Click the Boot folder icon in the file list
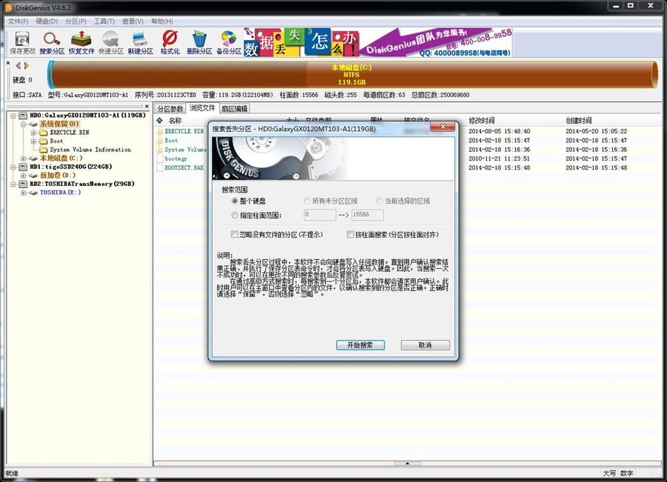 pos(160,140)
